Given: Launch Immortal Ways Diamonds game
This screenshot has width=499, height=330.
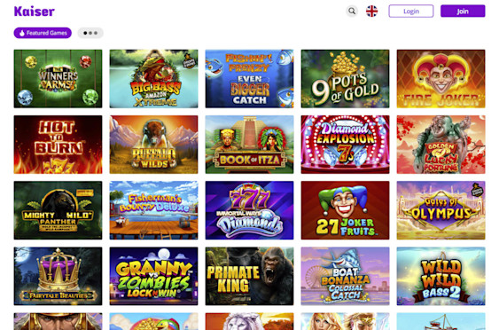Looking at the screenshot, I should [250, 210].
